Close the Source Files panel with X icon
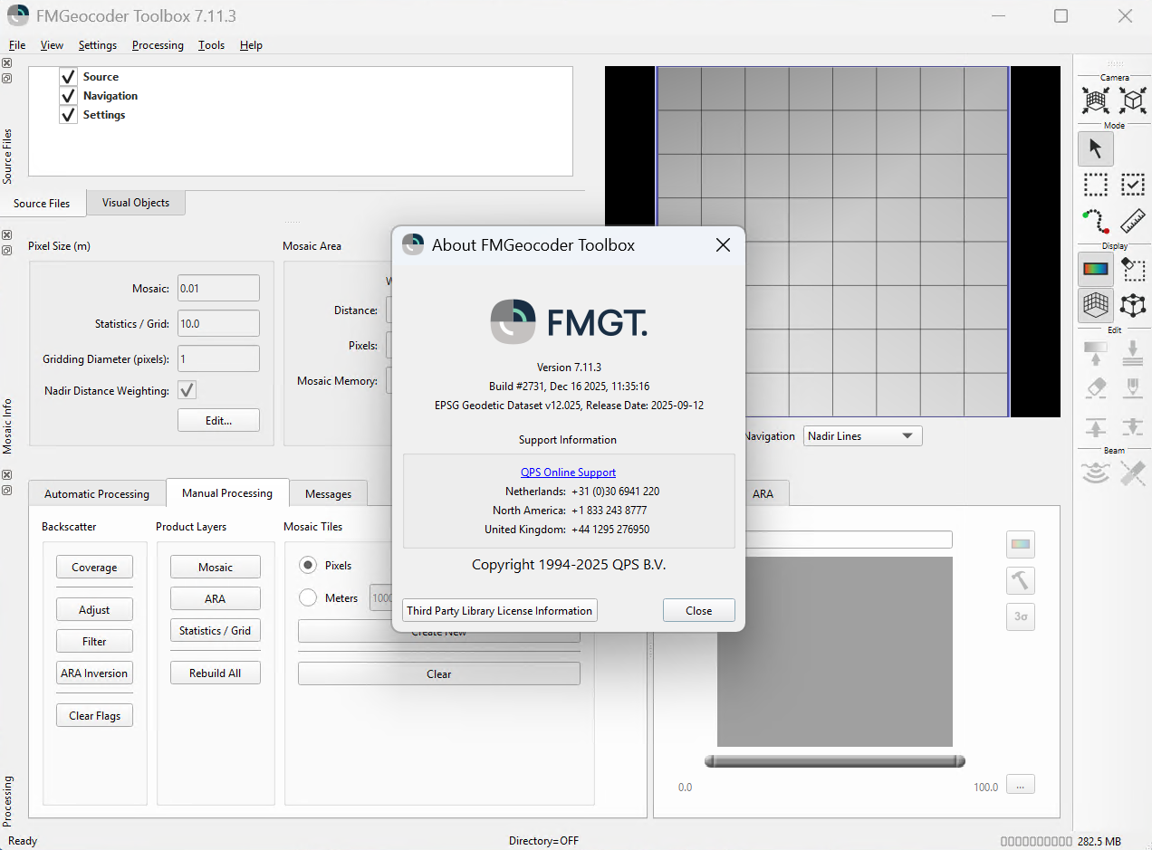The image size is (1152, 850). [x=6, y=63]
